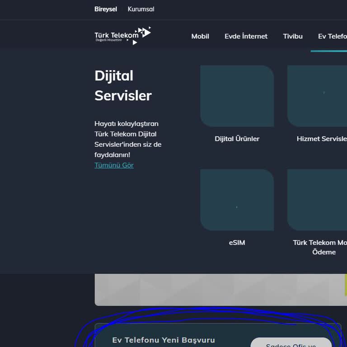Open the Dijital Ürünler tile image
The height and width of the screenshot is (347, 347).
point(237,96)
